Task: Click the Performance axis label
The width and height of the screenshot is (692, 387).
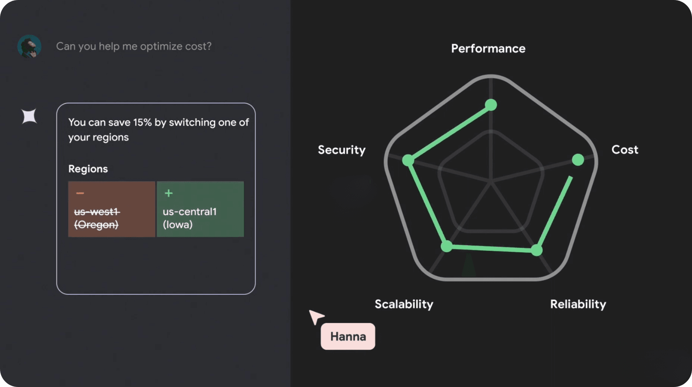Action: click(488, 49)
